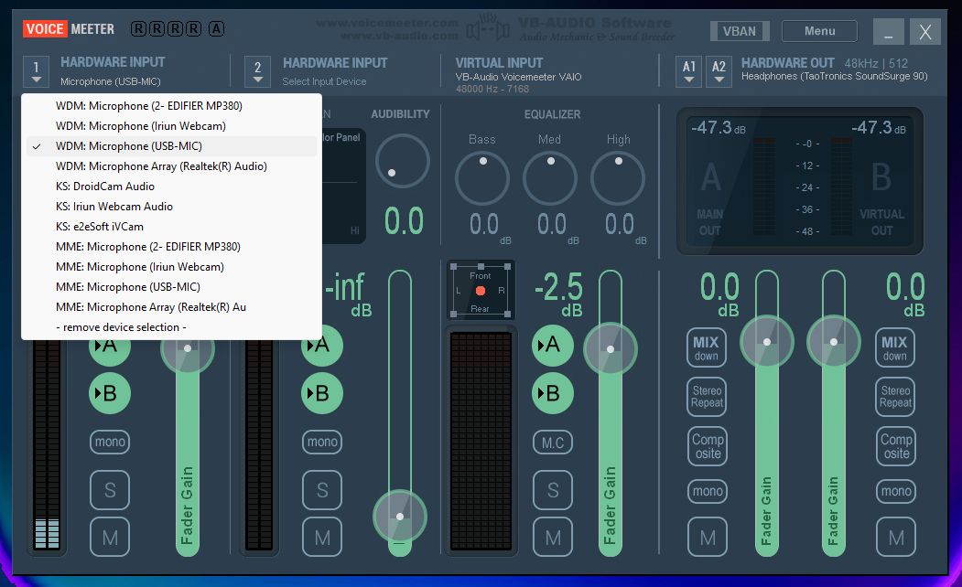Enable B routing on the second Hardware Input
Screen dimensions: 962x587
point(322,394)
